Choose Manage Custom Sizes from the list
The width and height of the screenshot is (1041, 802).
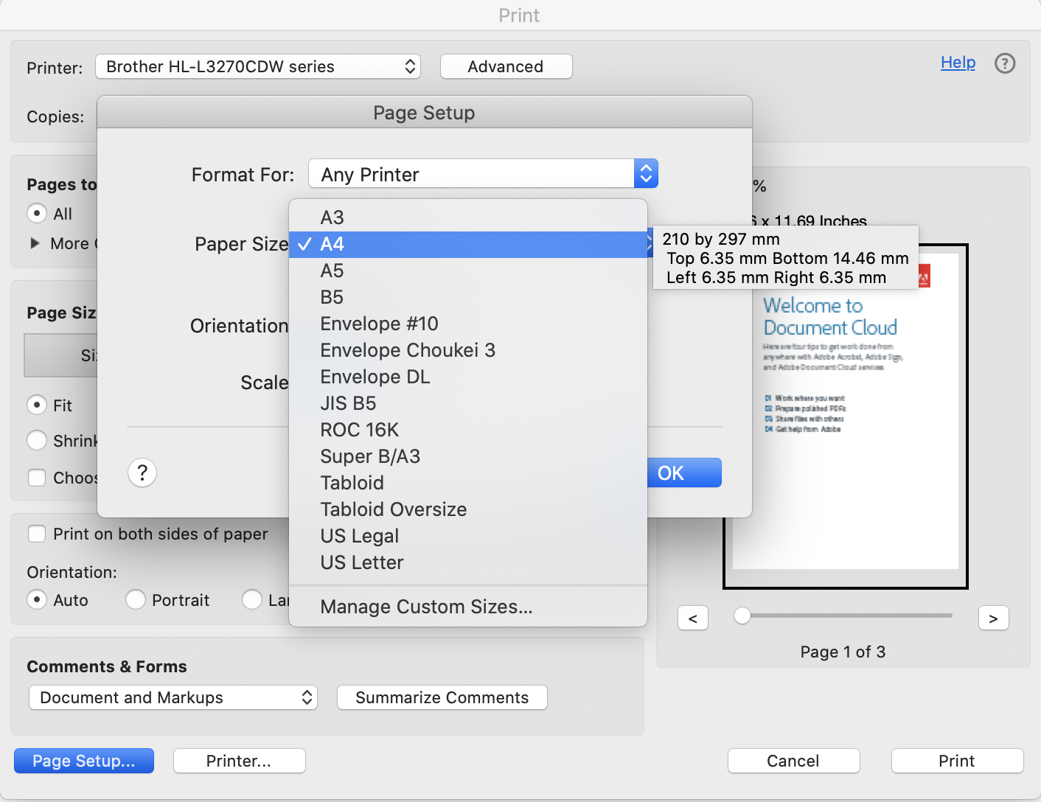tap(426, 607)
